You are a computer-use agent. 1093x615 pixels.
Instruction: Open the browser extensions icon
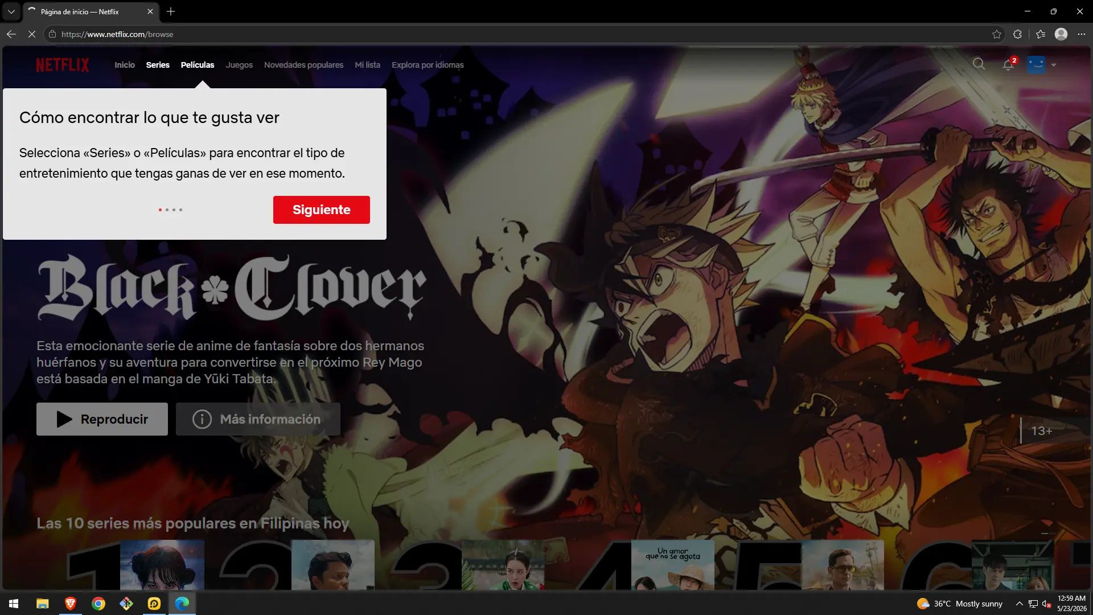pos(1018,34)
